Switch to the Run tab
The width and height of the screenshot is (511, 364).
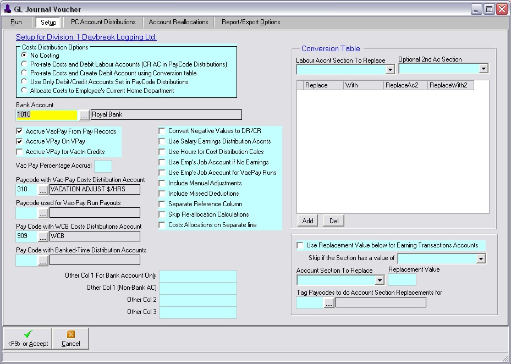17,22
